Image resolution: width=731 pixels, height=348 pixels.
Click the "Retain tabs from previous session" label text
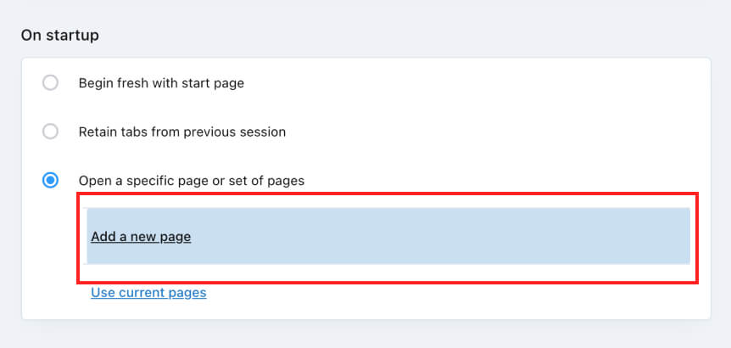[x=181, y=132]
